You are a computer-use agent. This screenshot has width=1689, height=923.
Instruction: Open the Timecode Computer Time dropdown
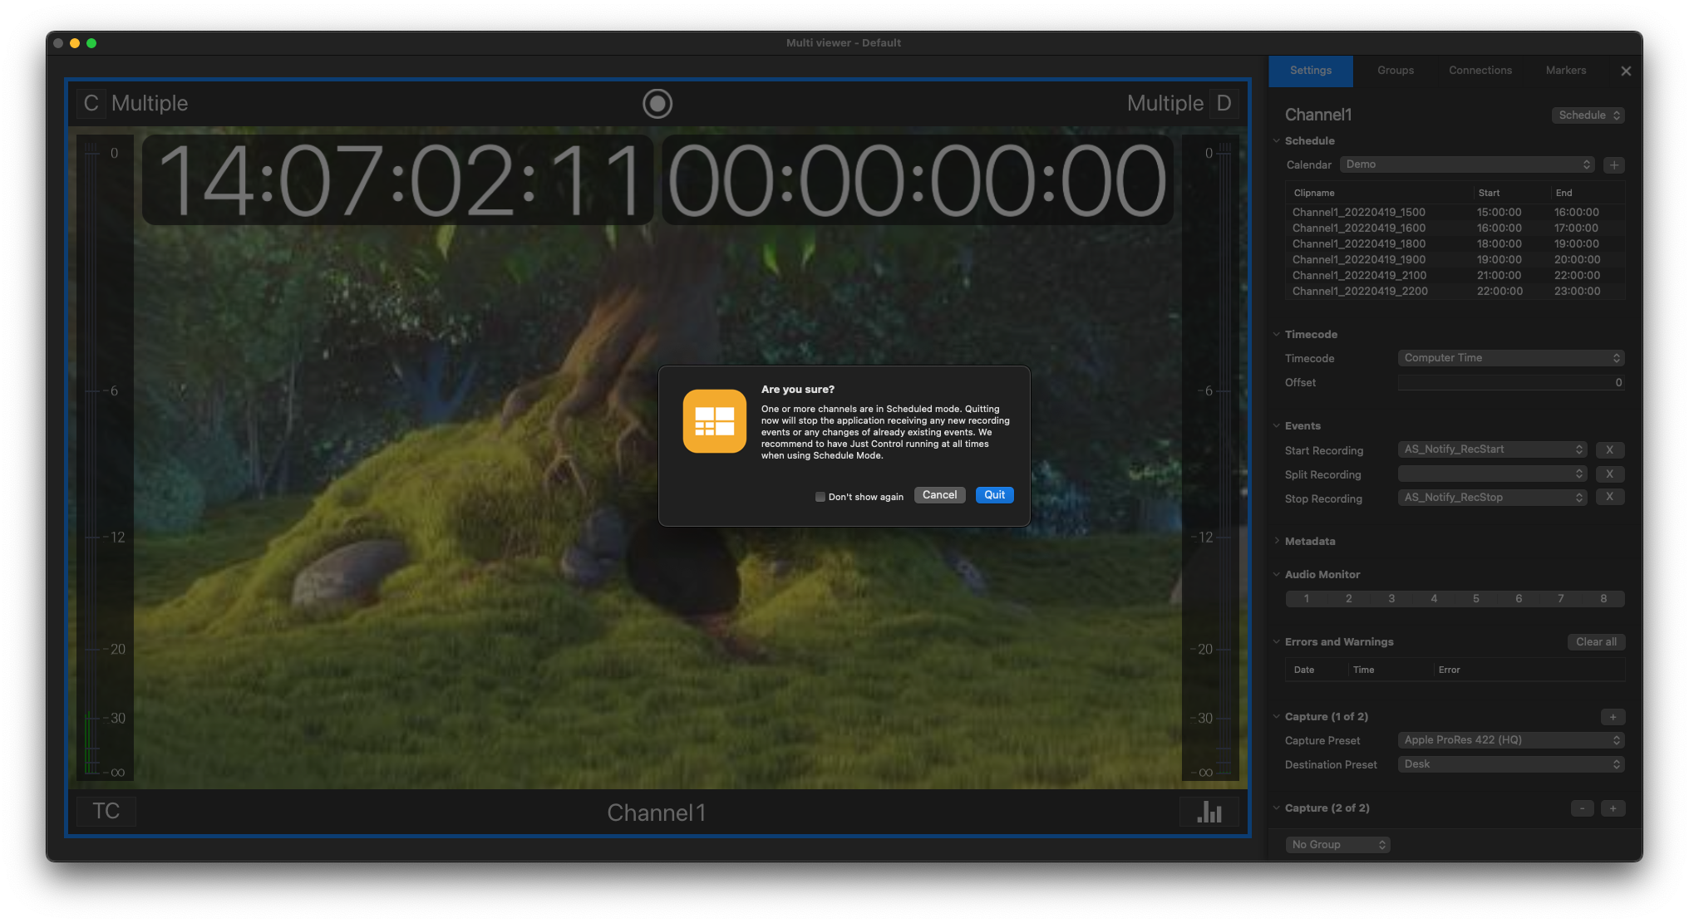(1510, 358)
